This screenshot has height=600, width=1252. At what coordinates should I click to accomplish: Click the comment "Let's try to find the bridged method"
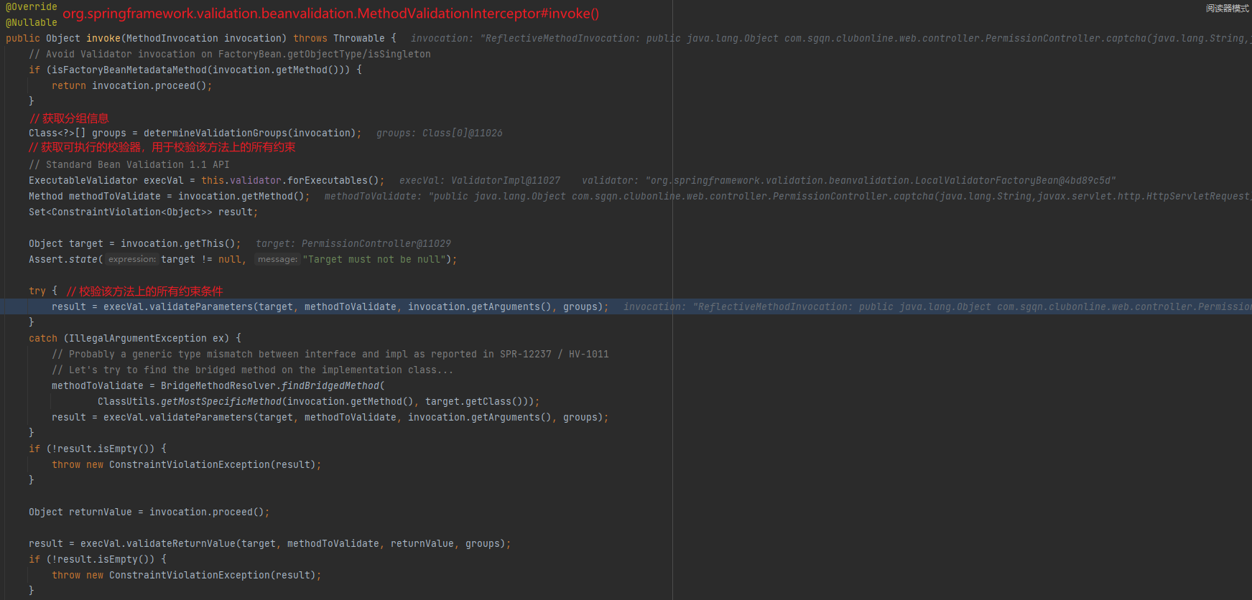253,370
